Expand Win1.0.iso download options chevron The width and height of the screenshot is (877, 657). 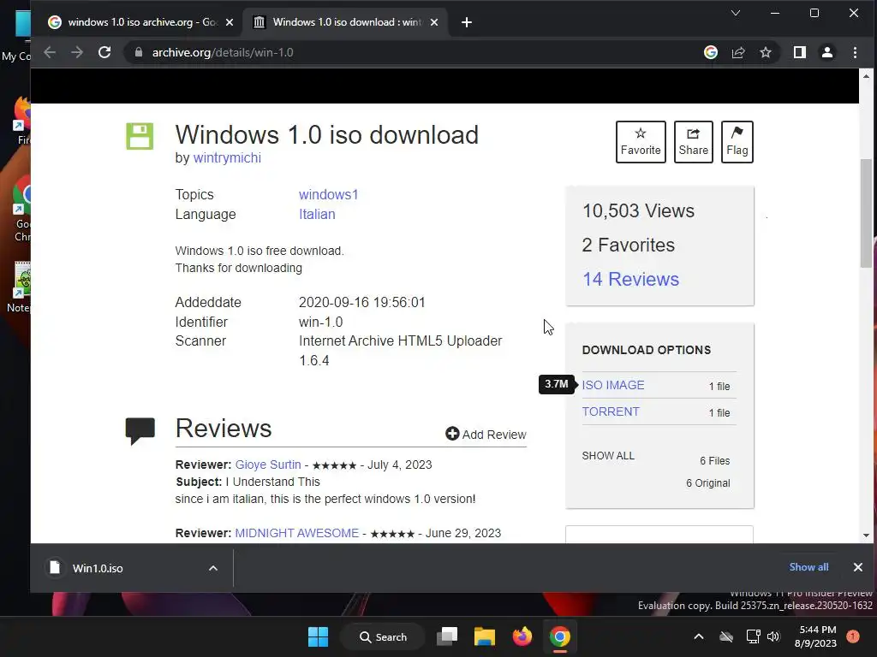[213, 568]
